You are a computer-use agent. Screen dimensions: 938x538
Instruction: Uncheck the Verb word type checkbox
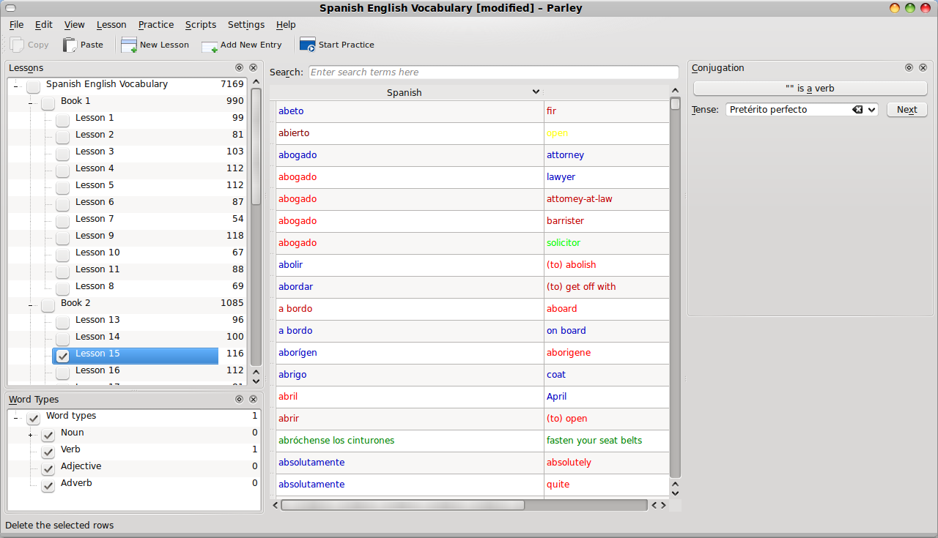(48, 452)
